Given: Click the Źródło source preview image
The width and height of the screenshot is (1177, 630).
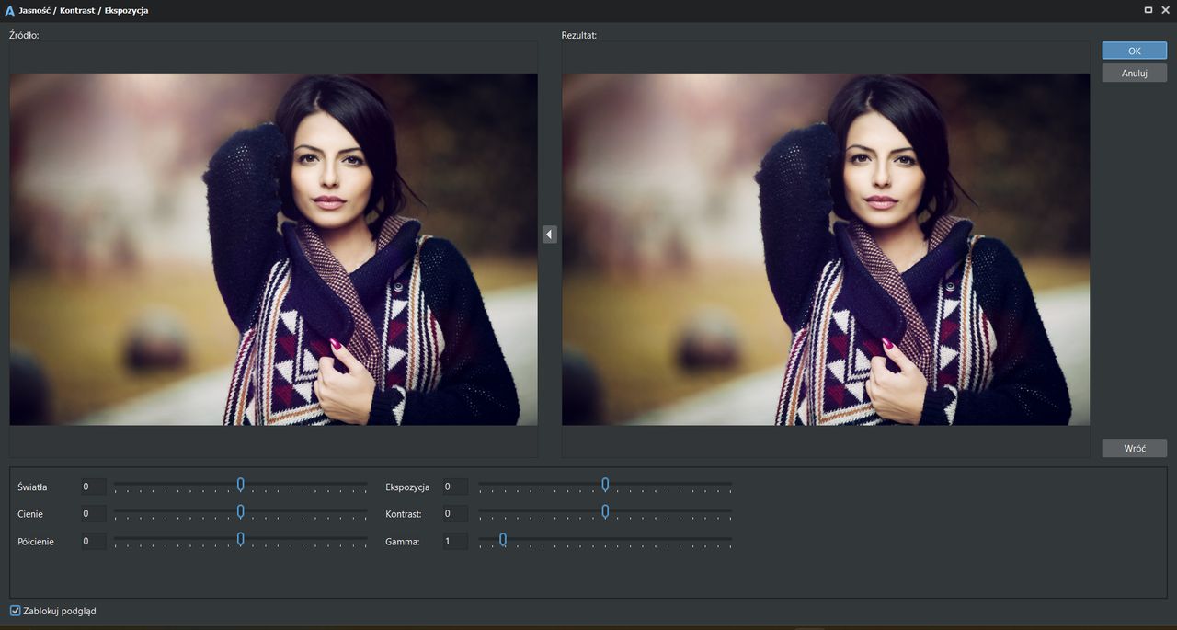Looking at the screenshot, I should click(x=273, y=249).
